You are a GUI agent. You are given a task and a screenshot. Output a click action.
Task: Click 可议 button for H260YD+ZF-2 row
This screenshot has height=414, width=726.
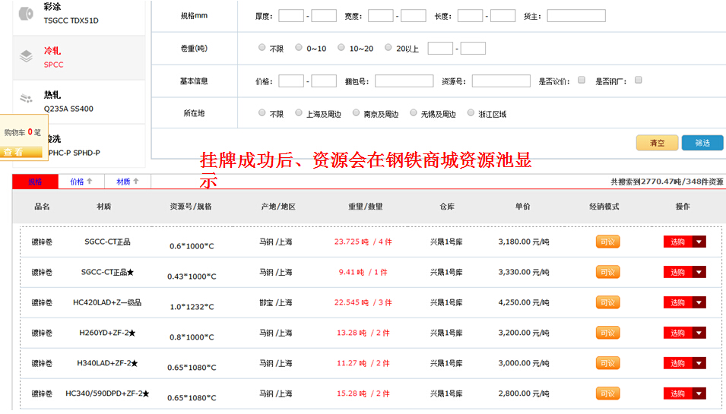click(x=607, y=333)
